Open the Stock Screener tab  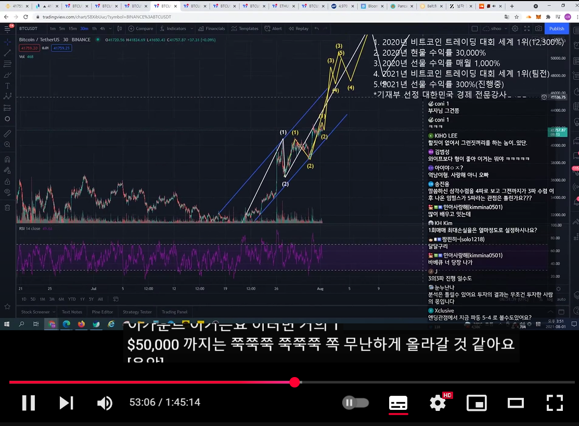click(35, 312)
